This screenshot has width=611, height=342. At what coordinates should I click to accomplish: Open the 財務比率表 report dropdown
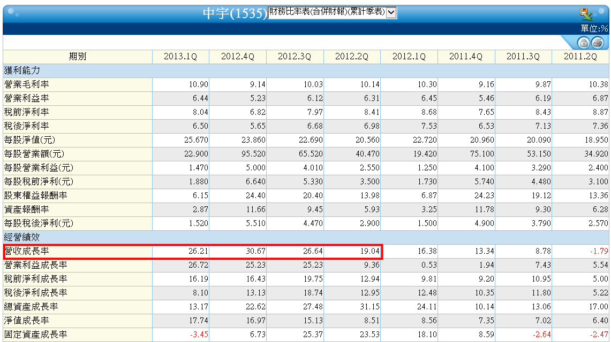[333, 12]
